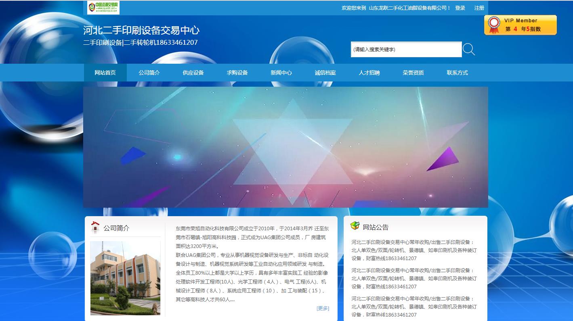Click the box icon beside 网站公告
Screen dimensions: 573x321
pyautogui.click(x=355, y=226)
